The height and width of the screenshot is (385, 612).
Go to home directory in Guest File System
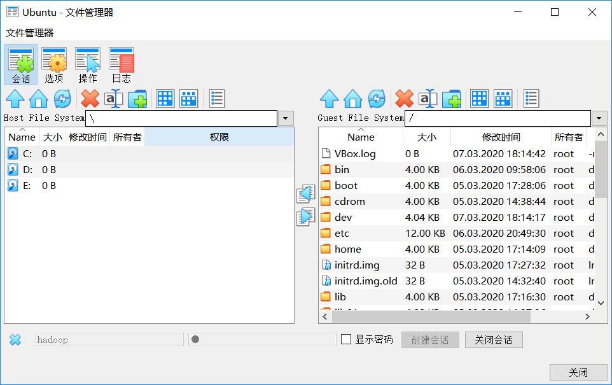click(352, 99)
